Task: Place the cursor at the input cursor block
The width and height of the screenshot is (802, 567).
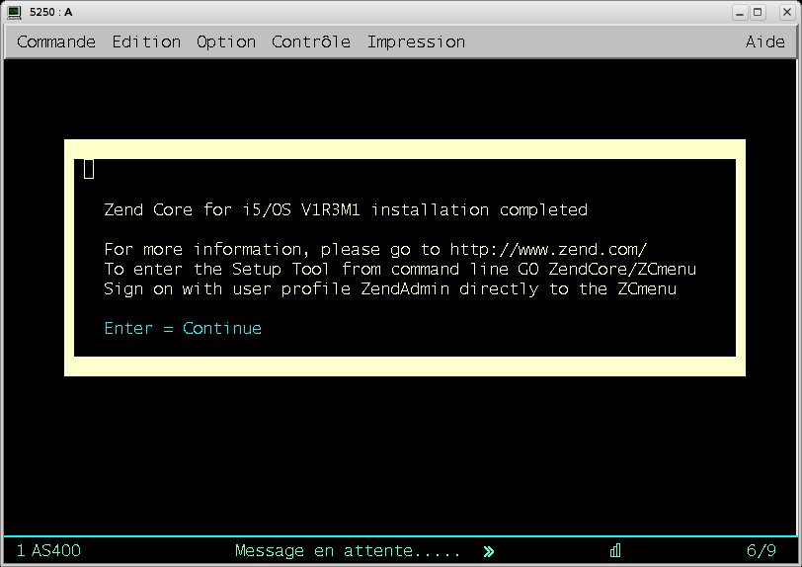Action: [89, 169]
